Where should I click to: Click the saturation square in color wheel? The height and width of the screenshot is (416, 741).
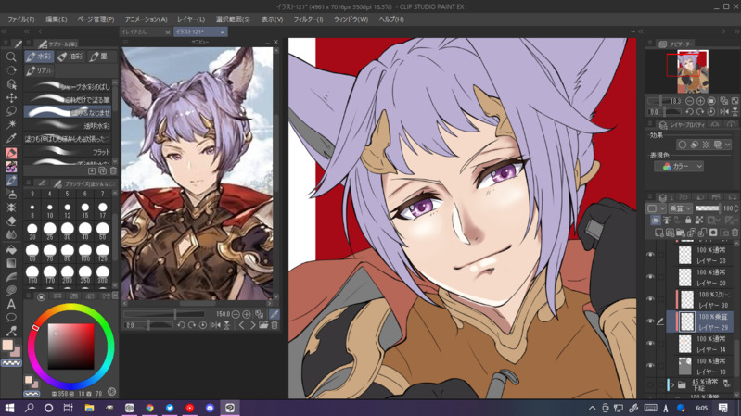(x=70, y=347)
